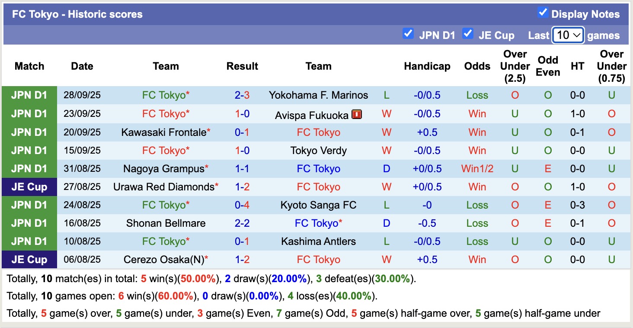
Task: Click the Over Under (2.5) column header
Action: [515, 66]
